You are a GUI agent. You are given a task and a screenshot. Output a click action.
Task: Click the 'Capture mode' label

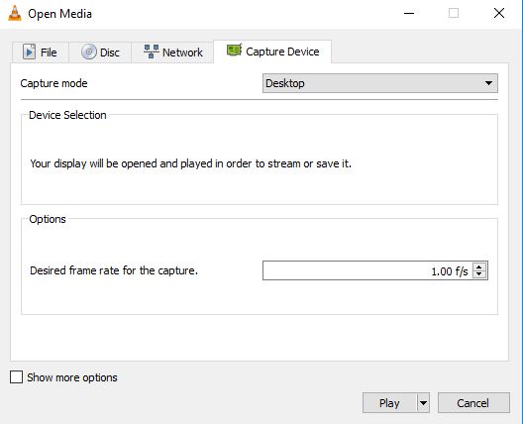pyautogui.click(x=53, y=83)
